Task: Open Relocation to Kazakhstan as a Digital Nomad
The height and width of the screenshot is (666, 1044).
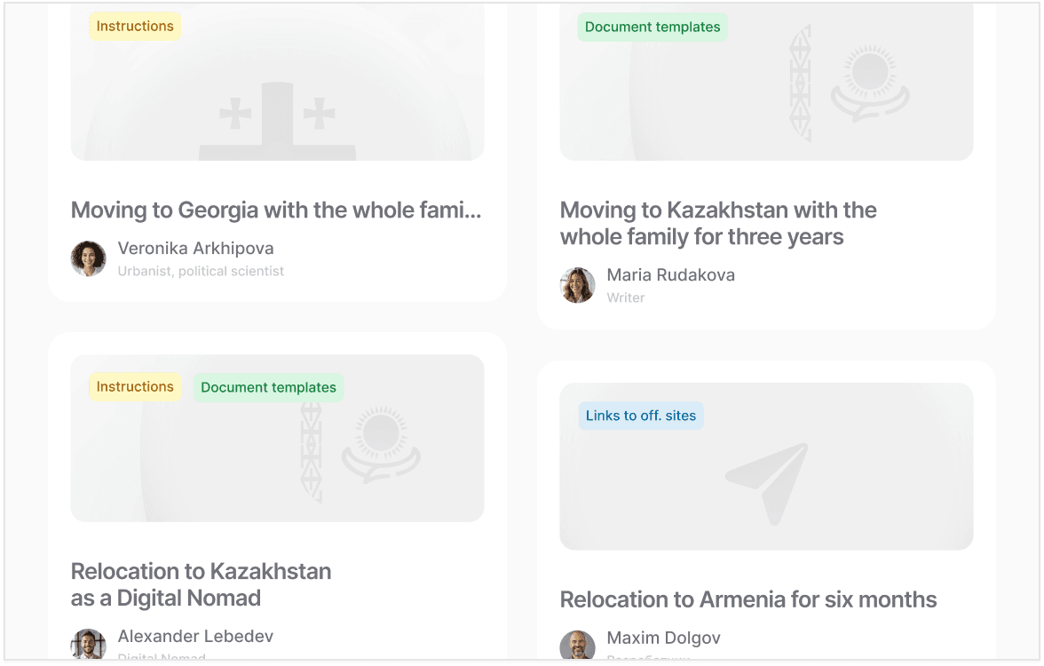Action: point(201,584)
